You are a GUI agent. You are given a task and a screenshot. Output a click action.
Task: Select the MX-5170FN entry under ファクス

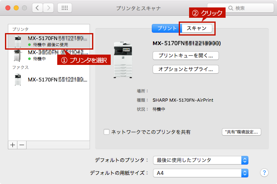[x=49, y=79]
